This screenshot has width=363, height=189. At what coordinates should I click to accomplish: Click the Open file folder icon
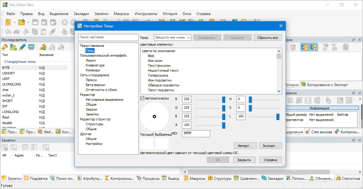coord(21,22)
